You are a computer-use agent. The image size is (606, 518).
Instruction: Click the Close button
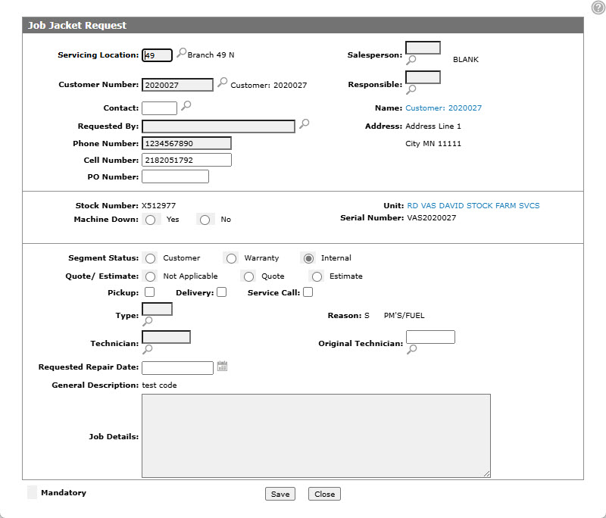coord(325,494)
